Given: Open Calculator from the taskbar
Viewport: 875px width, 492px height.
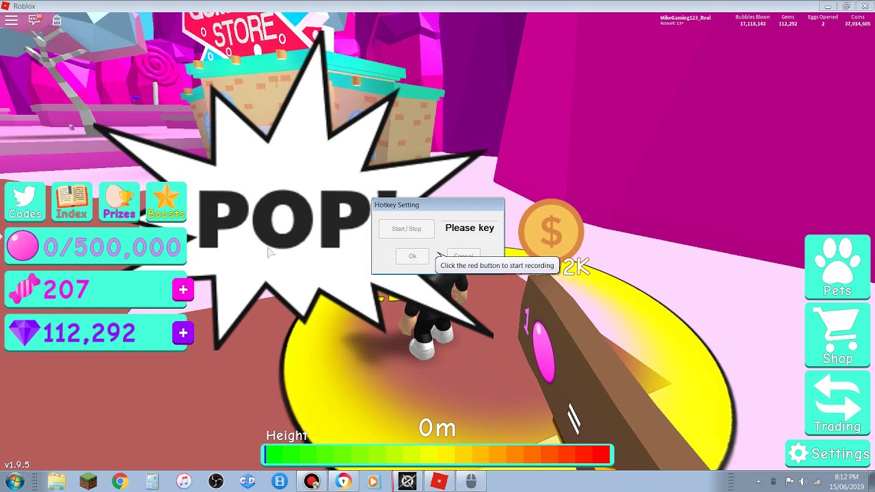Looking at the screenshot, I should coord(152,482).
